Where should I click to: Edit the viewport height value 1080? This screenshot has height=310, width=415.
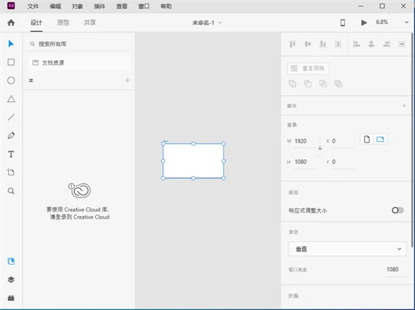point(396,269)
